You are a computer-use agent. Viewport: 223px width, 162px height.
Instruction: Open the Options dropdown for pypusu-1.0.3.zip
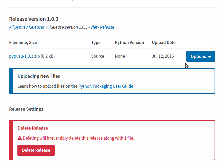(x=201, y=56)
